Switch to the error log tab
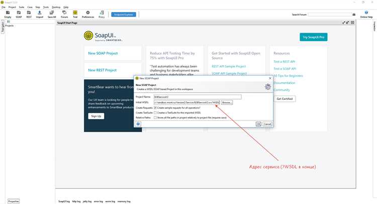The image size is (377, 204). (99, 201)
